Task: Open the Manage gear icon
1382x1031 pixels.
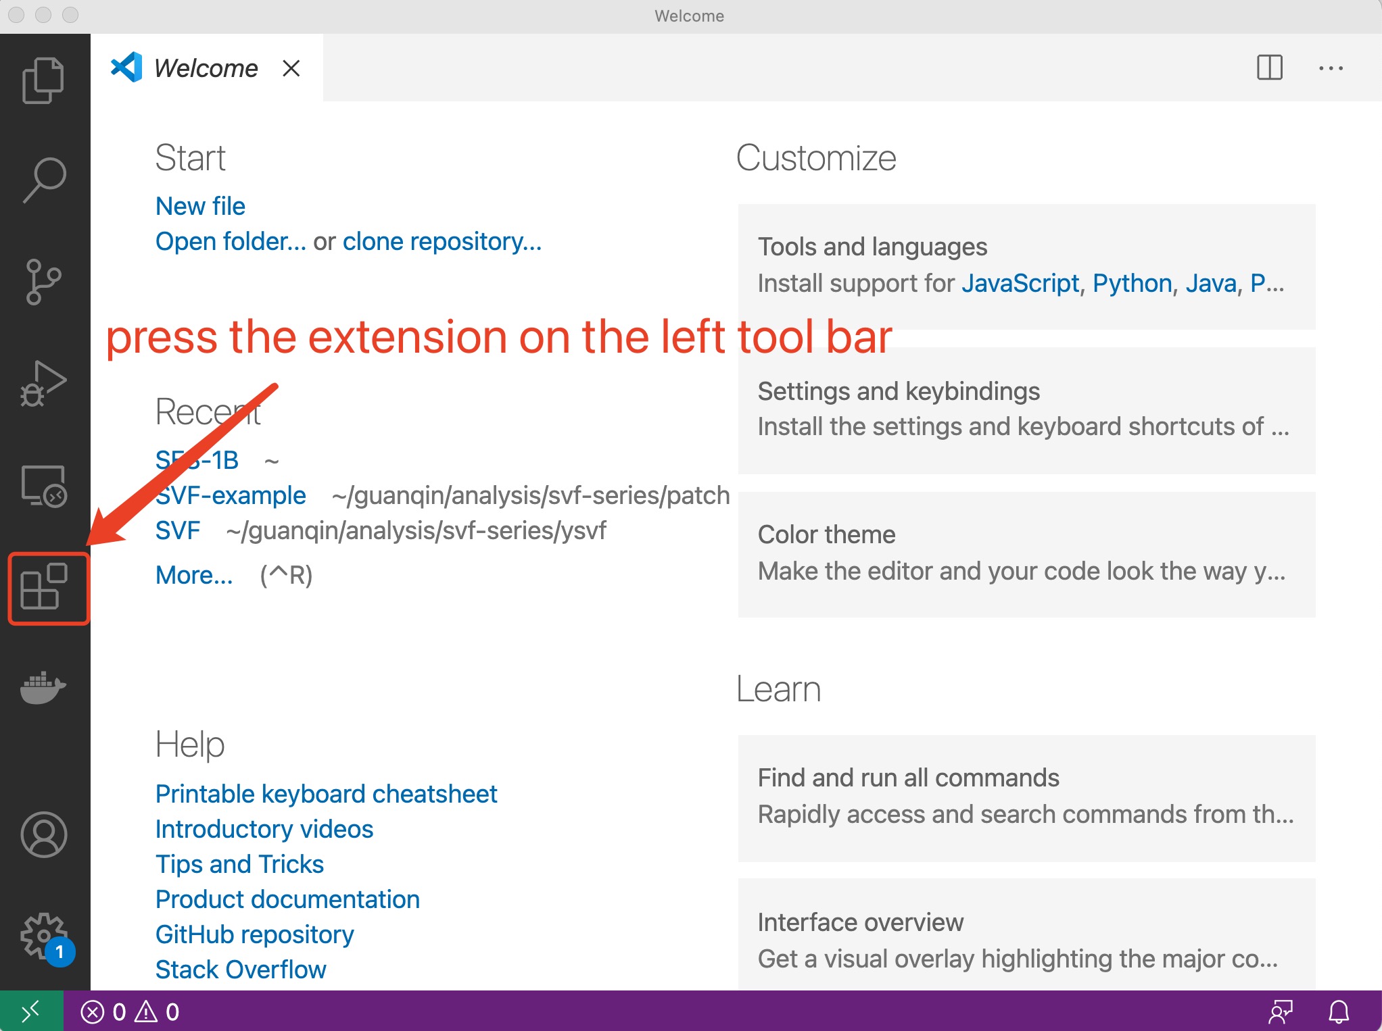Action: pos(44,936)
